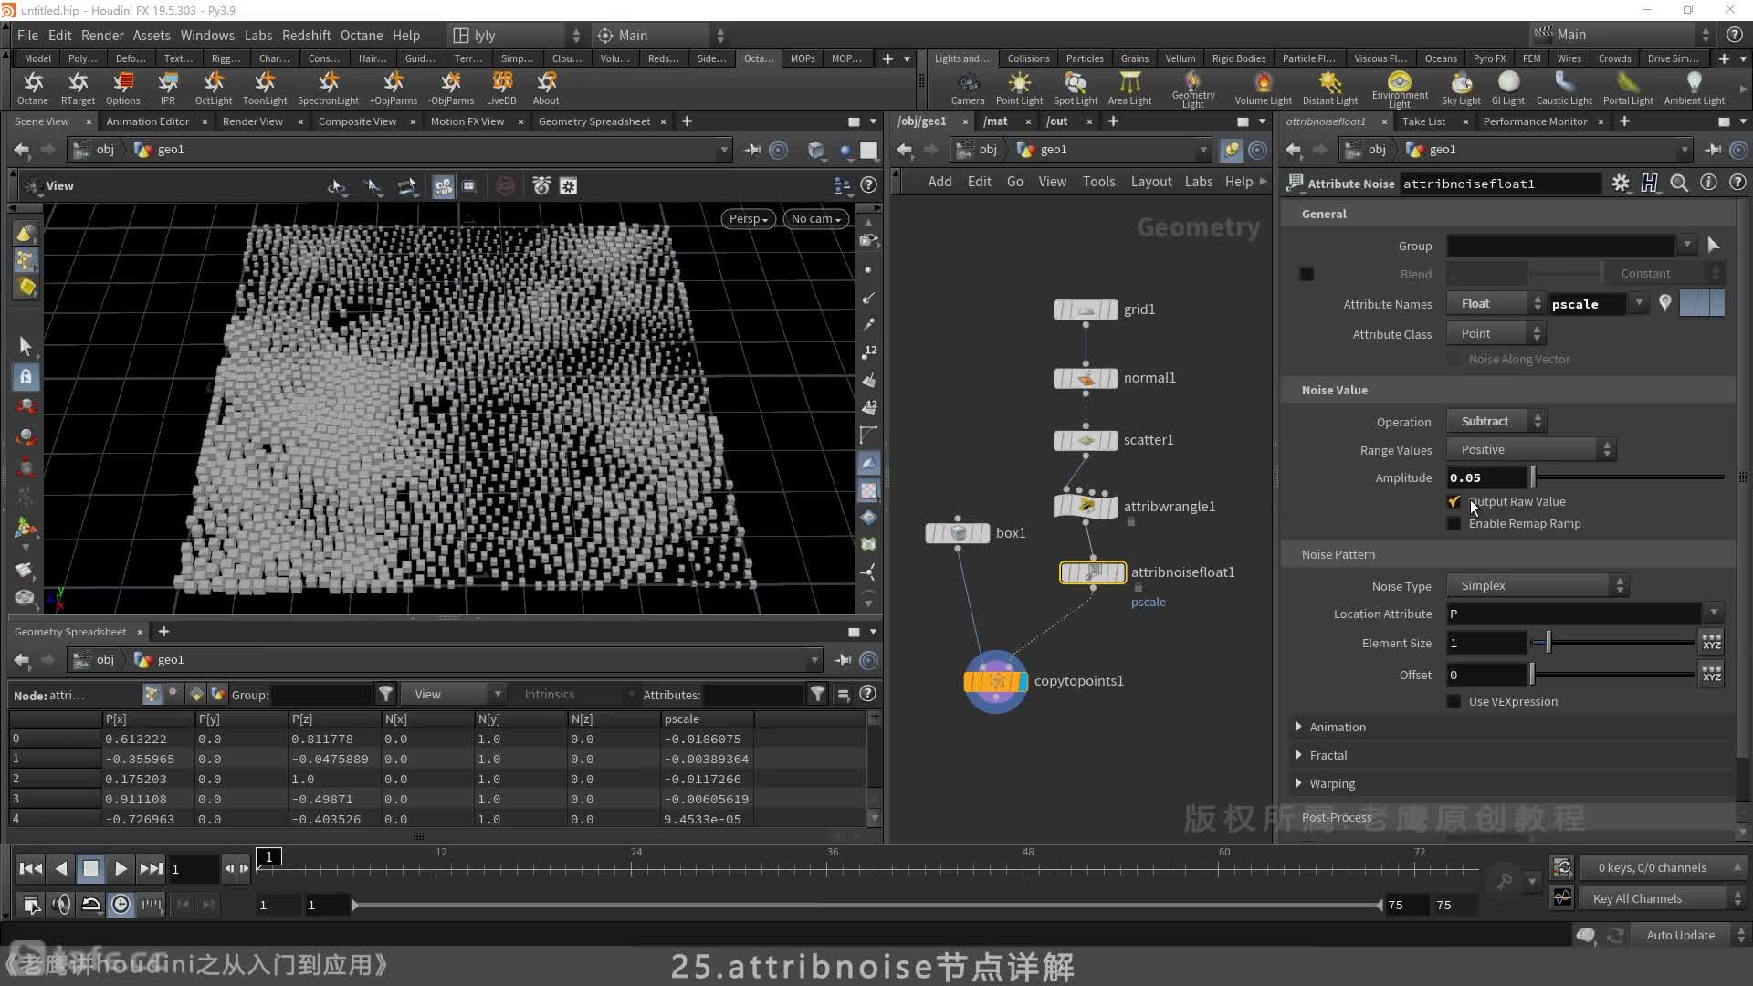Click the Group input field in parameters
Viewport: 1753px width, 986px height.
point(1561,246)
